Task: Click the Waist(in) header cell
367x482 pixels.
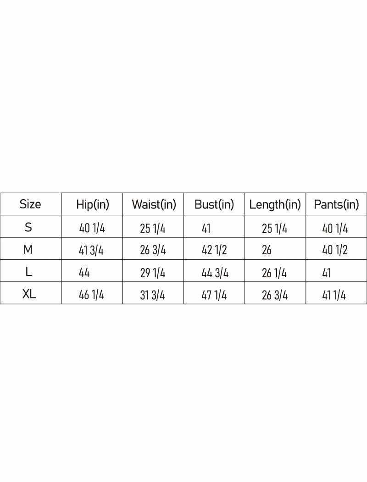Action: click(x=154, y=205)
